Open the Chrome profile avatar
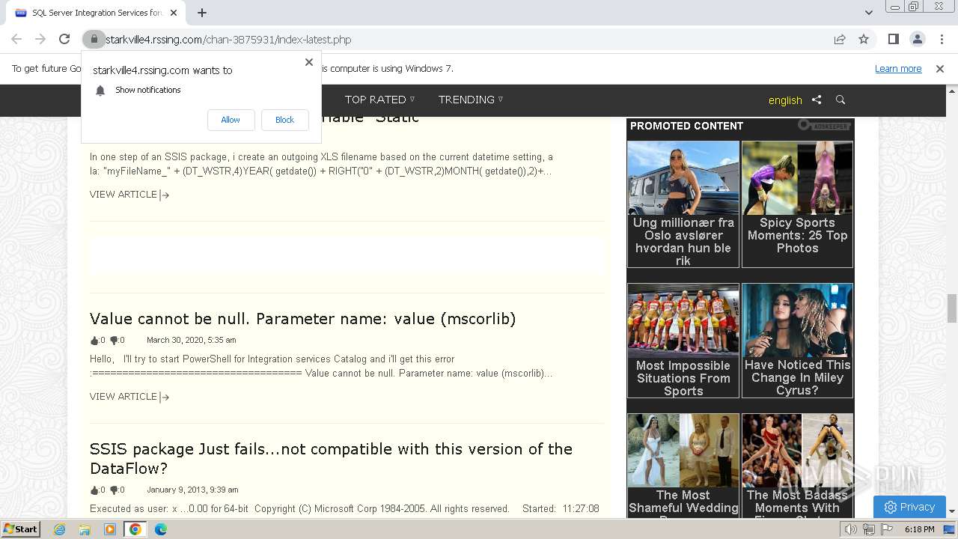This screenshot has height=539, width=958. [x=918, y=39]
